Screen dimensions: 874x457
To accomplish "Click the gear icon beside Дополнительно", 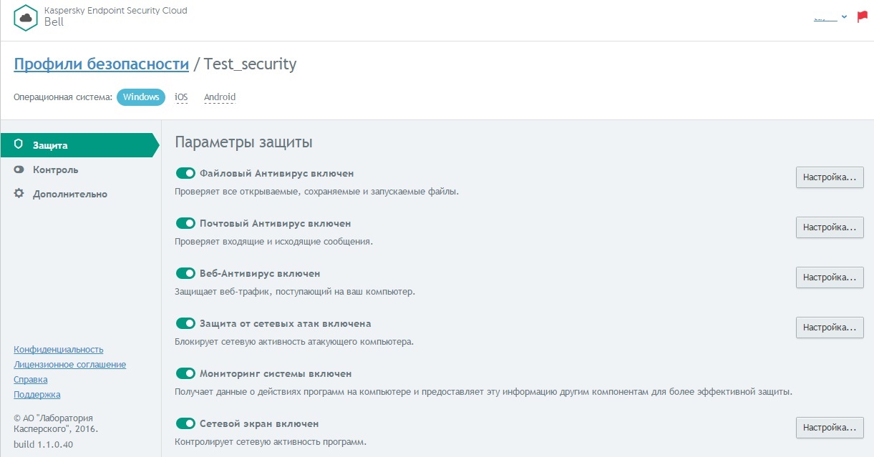I will (19, 194).
